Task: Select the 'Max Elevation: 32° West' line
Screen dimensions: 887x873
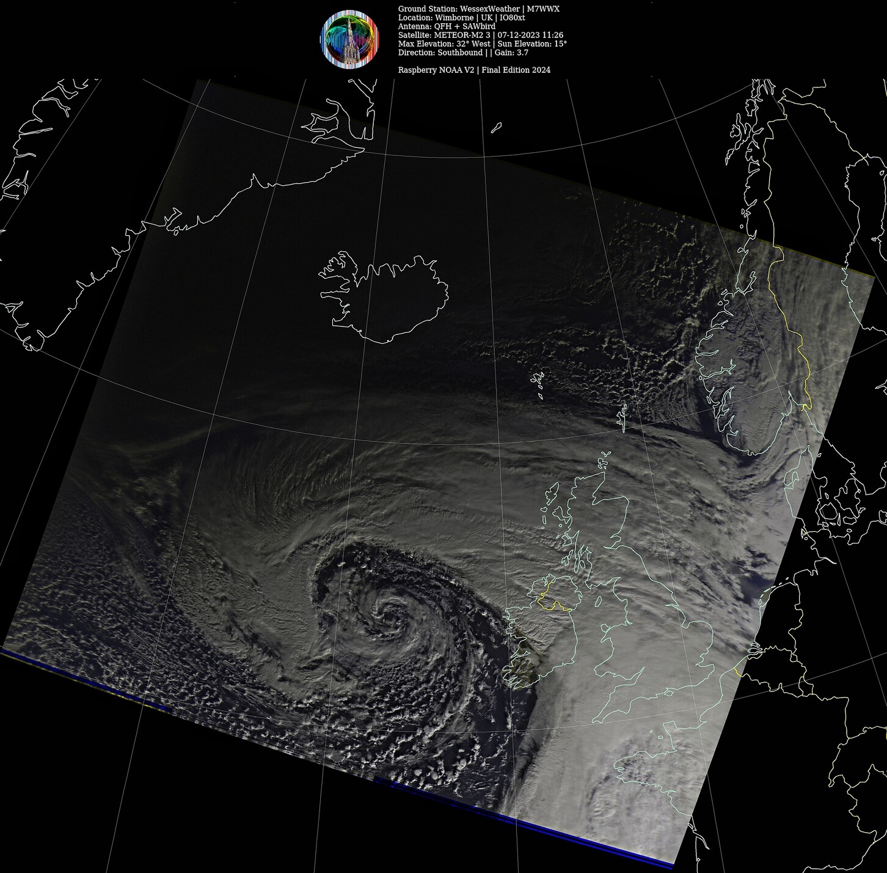Action: pyautogui.click(x=482, y=43)
